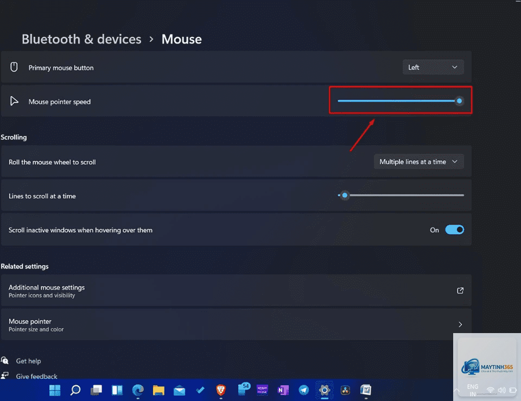Image resolution: width=521 pixels, height=401 pixels.
Task: Click the ENG IN language indicator
Action: [473, 390]
